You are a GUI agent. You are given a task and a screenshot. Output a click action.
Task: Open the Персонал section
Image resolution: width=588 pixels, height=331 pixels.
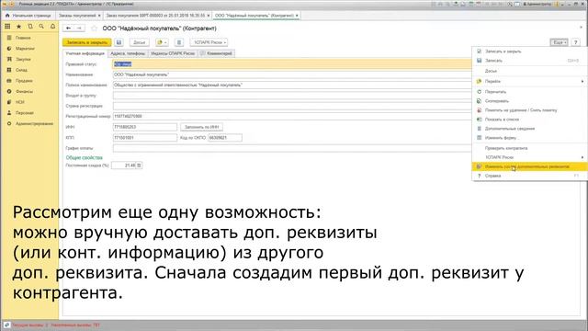click(25, 112)
